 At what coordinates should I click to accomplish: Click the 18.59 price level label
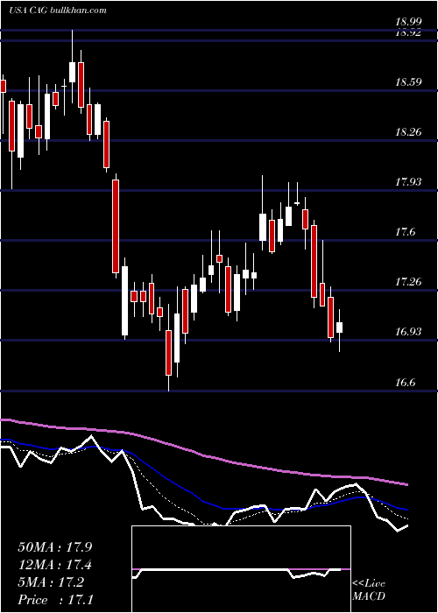tap(407, 82)
